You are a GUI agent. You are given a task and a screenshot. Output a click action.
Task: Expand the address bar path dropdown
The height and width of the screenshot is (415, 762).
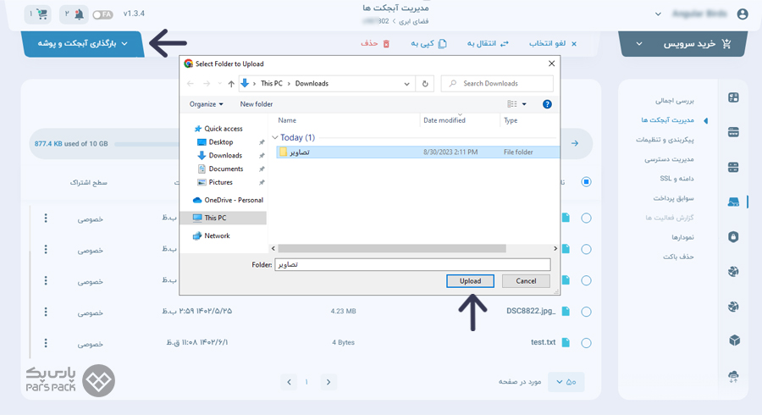406,84
